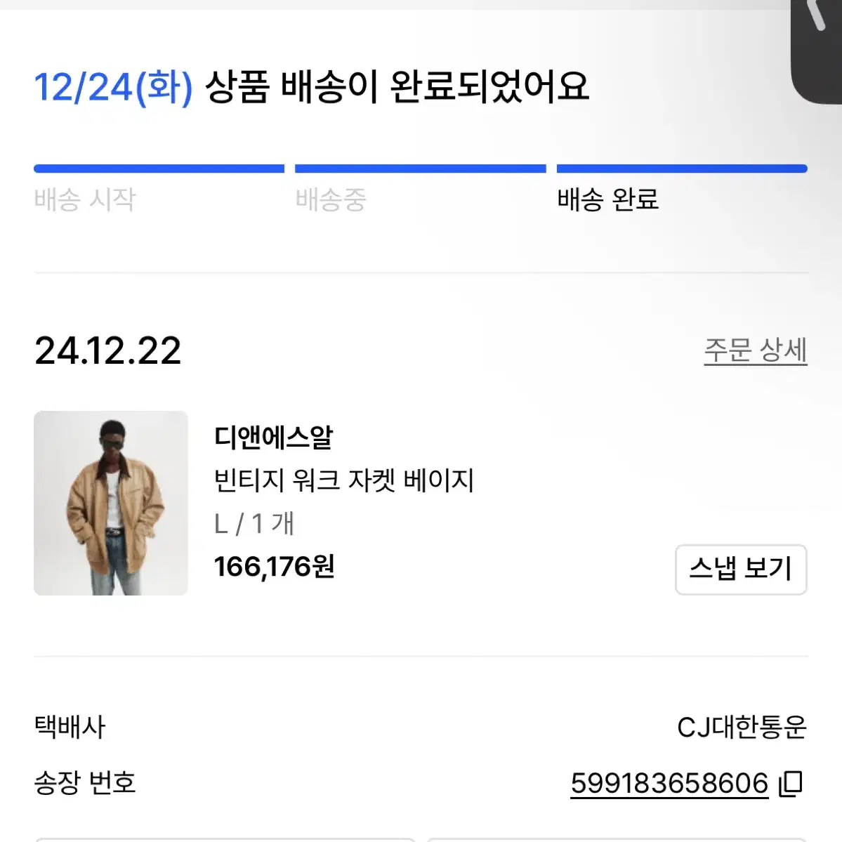Viewport: 842px width, 842px height.
Task: Tap the 디앤에스알 brand name
Action: 273,437
